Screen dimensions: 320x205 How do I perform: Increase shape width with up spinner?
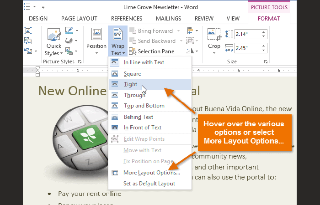point(264,46)
